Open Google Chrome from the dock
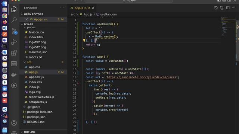This screenshot has width=239, height=134. point(4,16)
